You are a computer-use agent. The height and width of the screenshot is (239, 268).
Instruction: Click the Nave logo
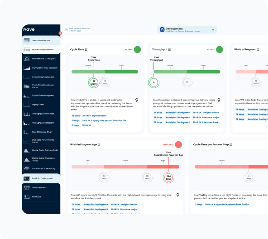click(29, 29)
